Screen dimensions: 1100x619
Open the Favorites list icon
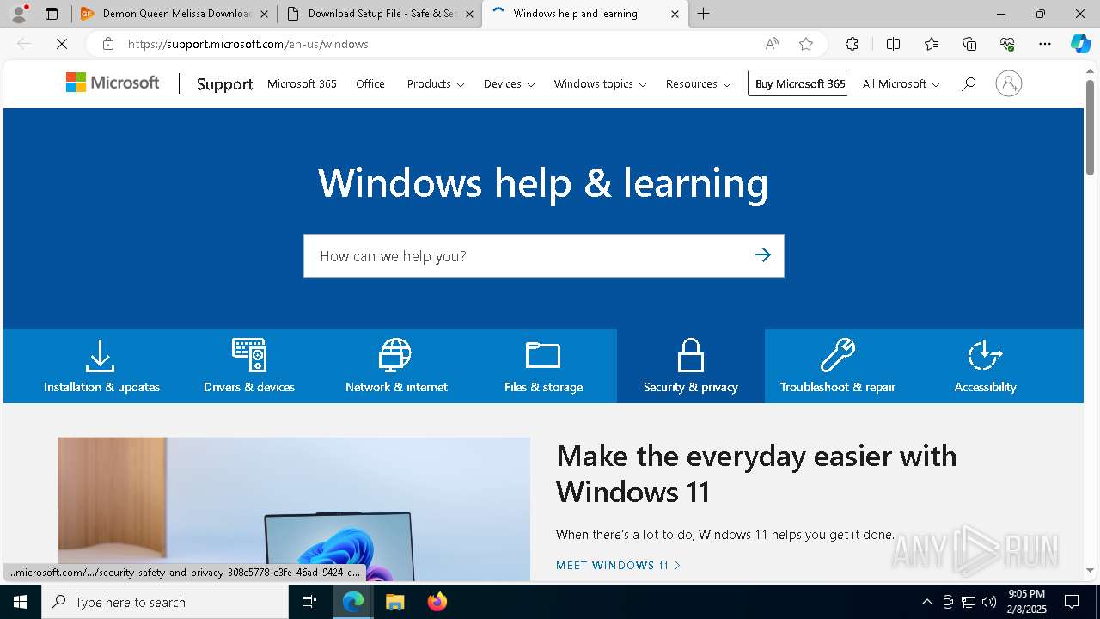coord(932,44)
